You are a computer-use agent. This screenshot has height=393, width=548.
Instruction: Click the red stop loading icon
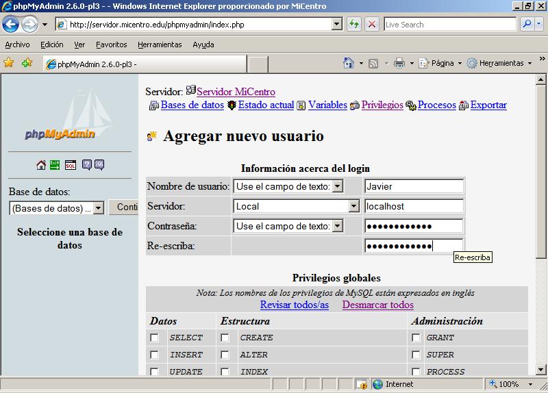click(372, 24)
